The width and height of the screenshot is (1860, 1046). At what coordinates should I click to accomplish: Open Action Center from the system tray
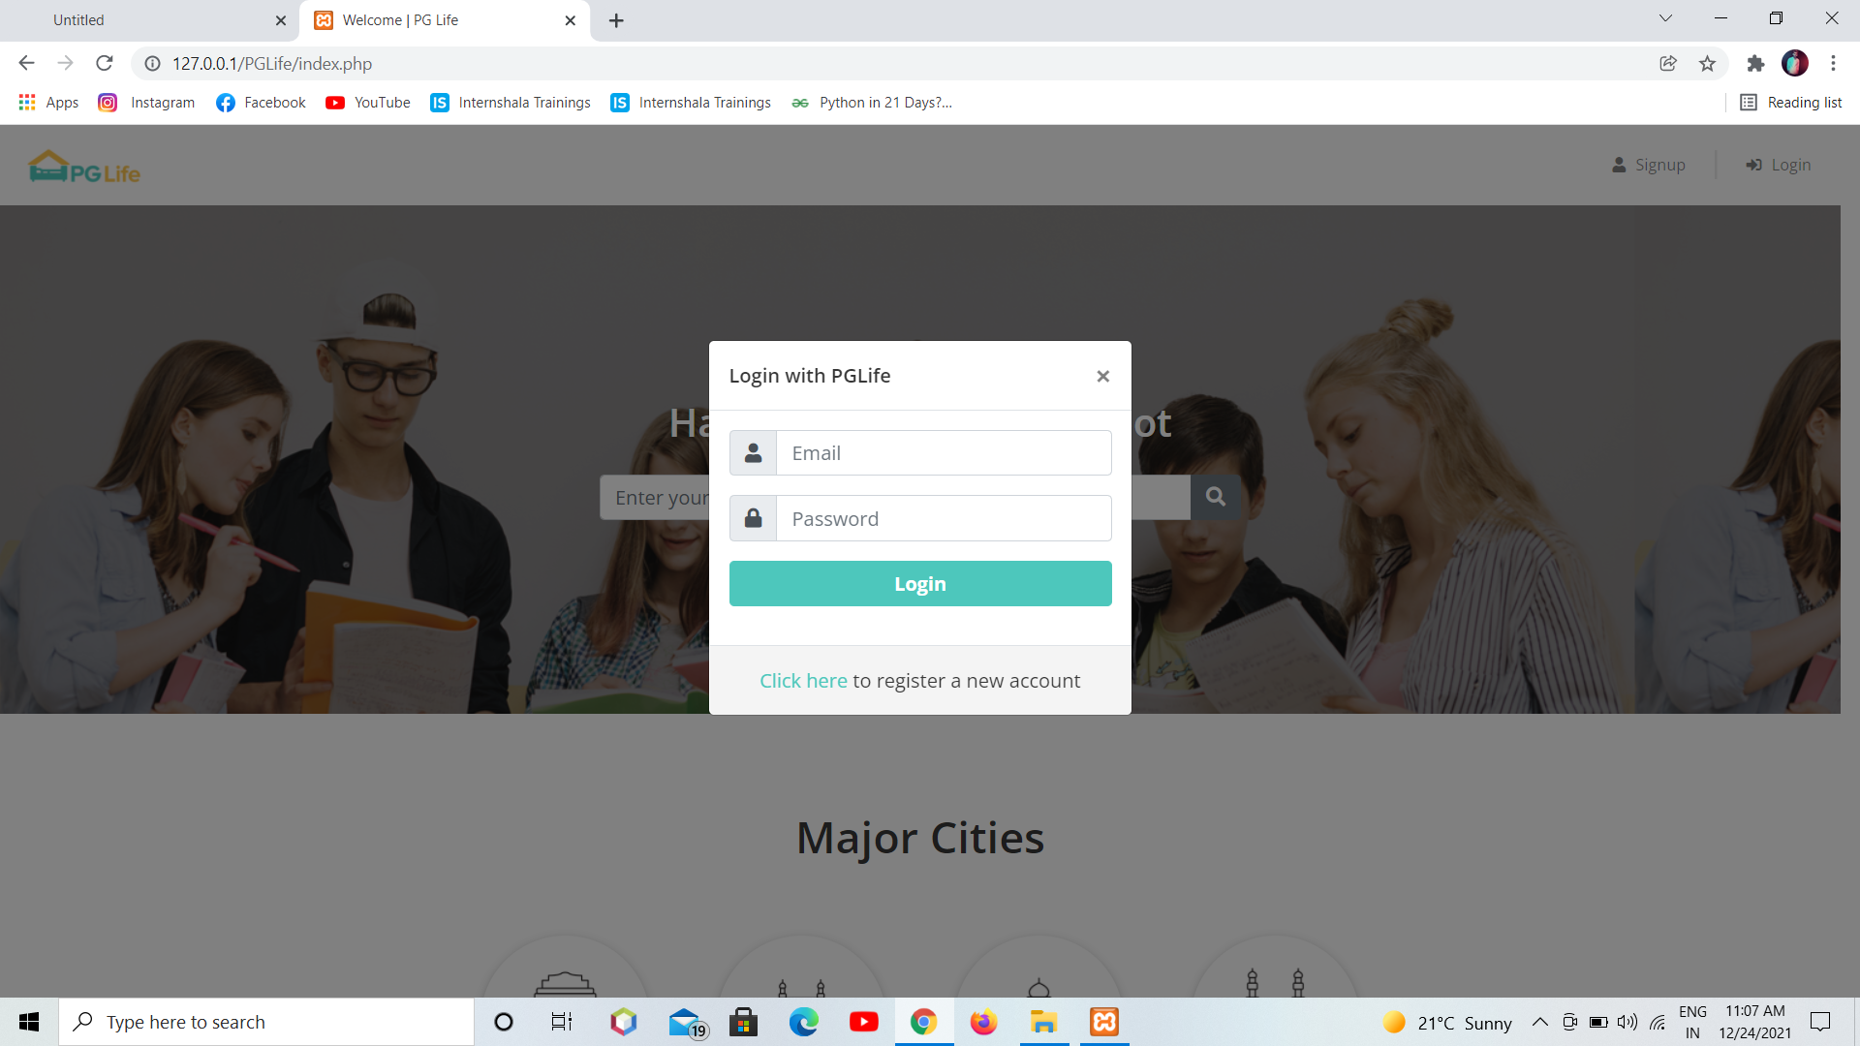pyautogui.click(x=1819, y=1021)
